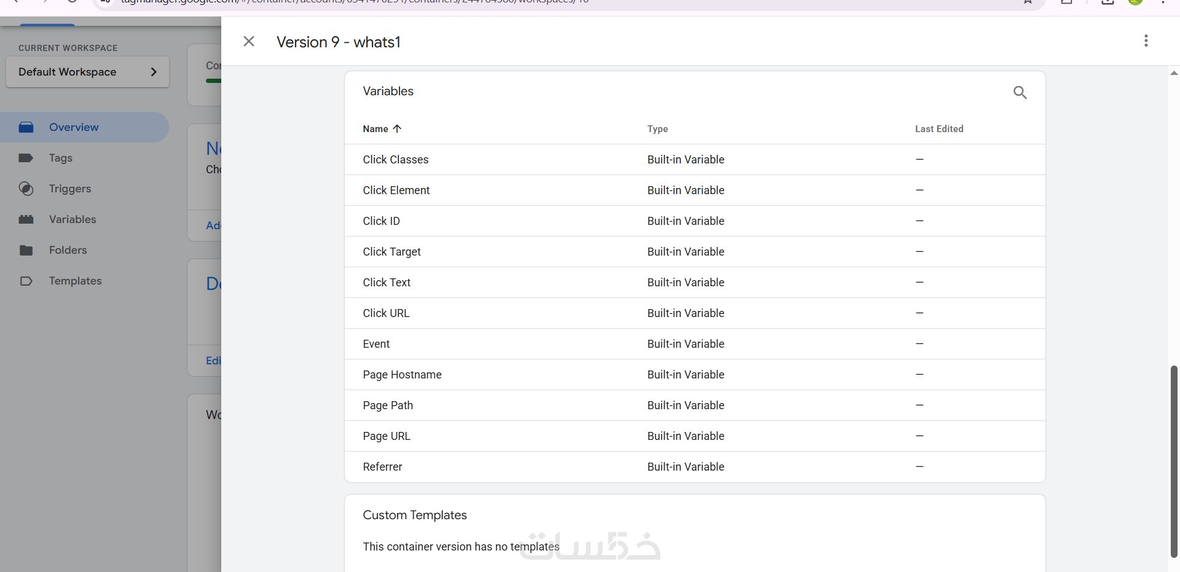The height and width of the screenshot is (572, 1180).
Task: Click the scrollbar up arrow
Action: [1173, 73]
